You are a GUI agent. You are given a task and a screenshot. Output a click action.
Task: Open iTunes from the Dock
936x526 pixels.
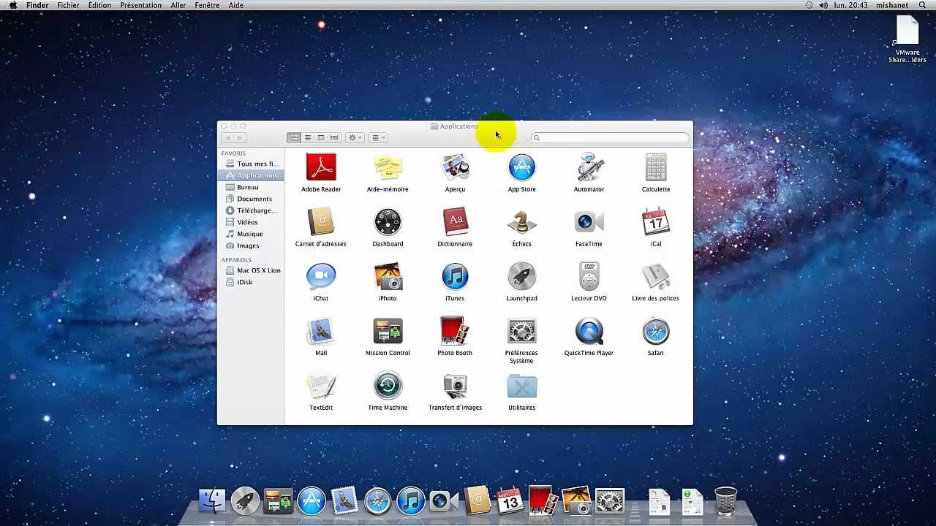tap(411, 501)
